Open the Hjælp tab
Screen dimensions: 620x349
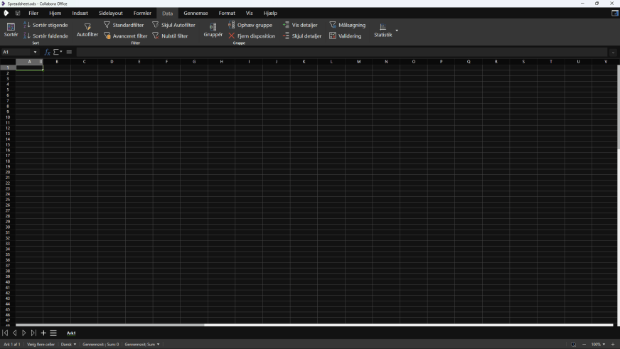tap(270, 13)
